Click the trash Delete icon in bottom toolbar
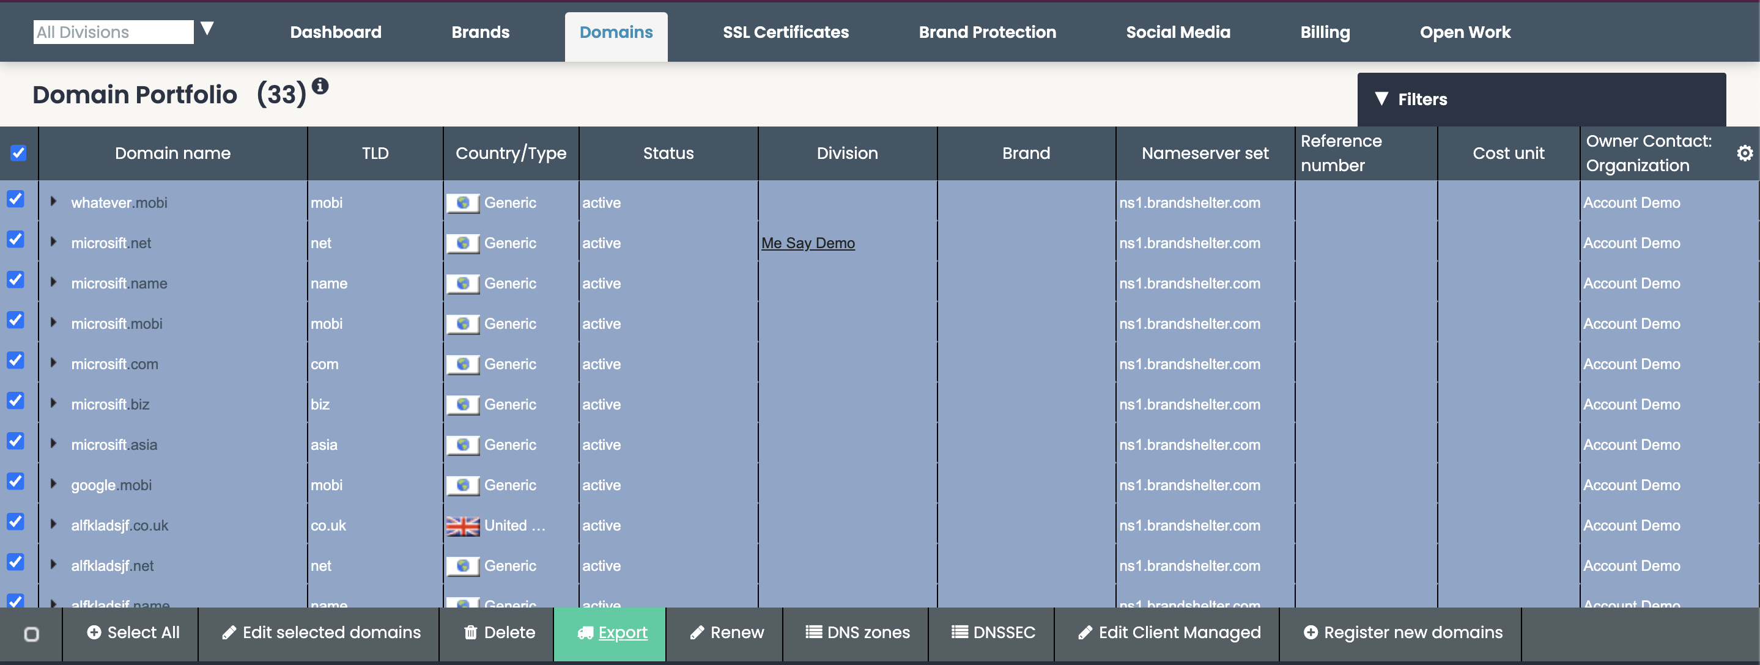The height and width of the screenshot is (665, 1760). pyautogui.click(x=470, y=632)
